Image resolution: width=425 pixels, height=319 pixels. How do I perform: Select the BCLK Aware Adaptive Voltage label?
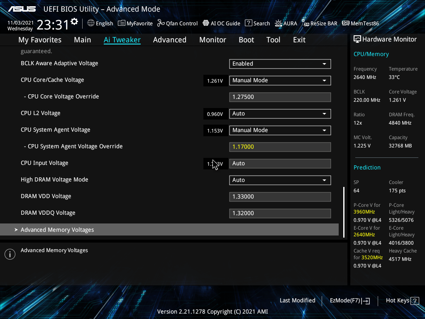click(59, 63)
